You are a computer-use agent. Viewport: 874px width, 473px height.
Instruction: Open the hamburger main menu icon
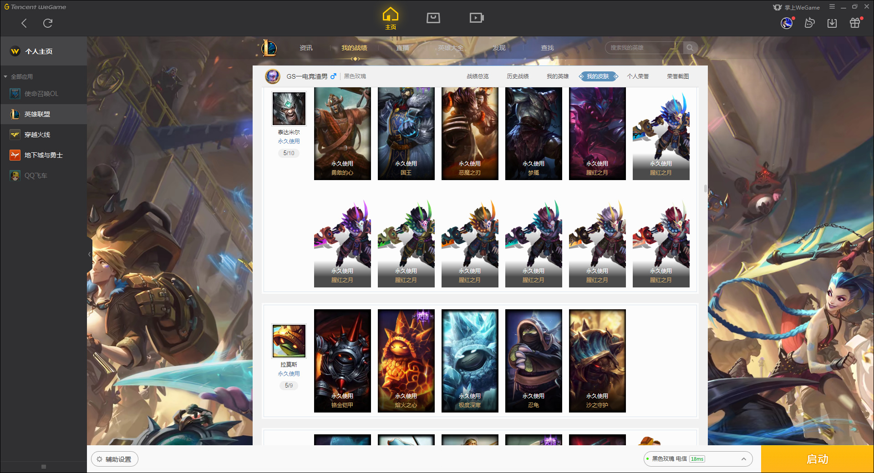[x=832, y=7]
